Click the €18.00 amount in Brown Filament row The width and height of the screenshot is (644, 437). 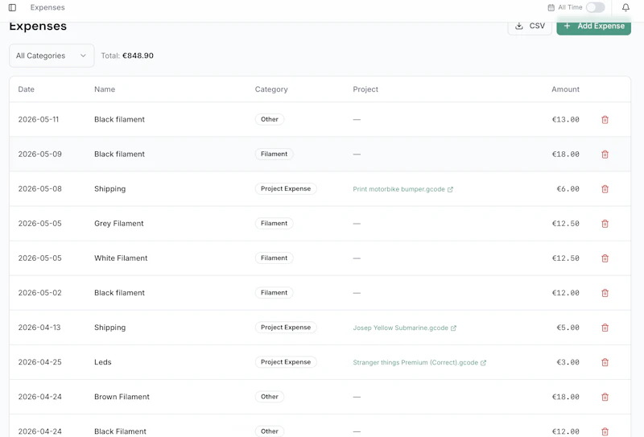pos(566,397)
